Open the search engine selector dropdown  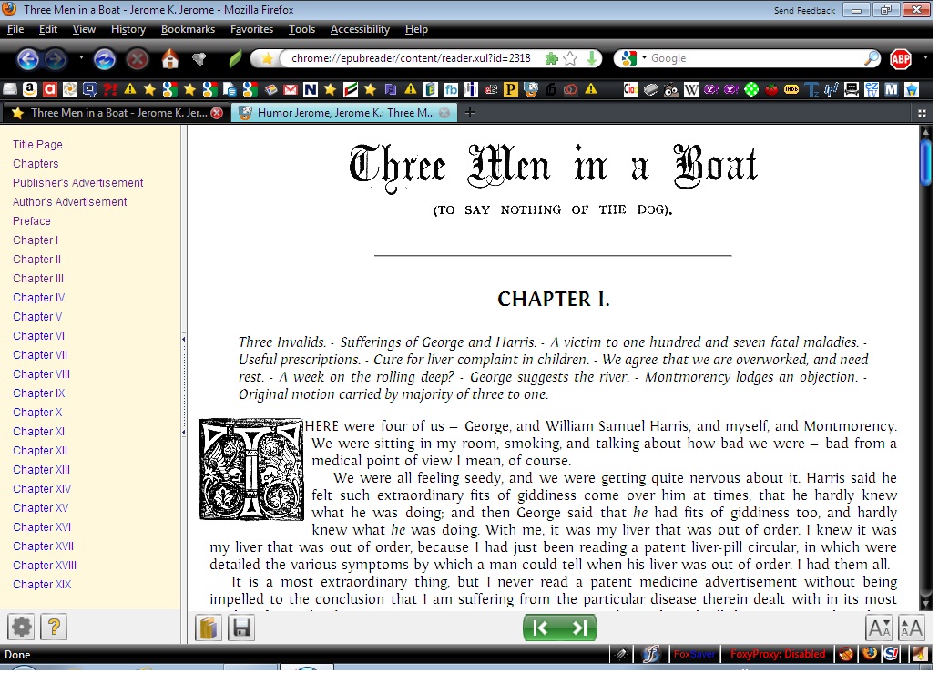click(x=644, y=58)
